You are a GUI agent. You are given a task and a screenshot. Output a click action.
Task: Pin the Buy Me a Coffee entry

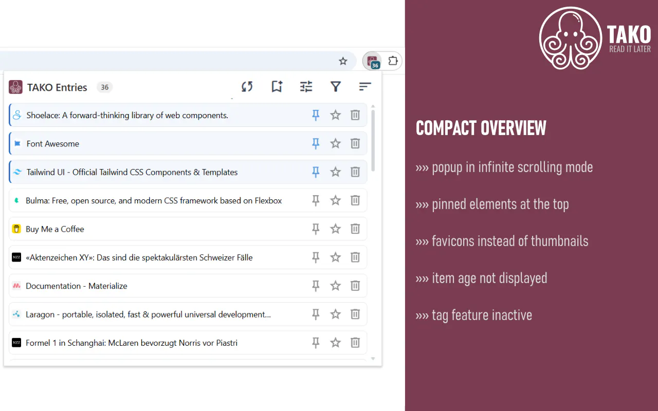click(x=316, y=229)
